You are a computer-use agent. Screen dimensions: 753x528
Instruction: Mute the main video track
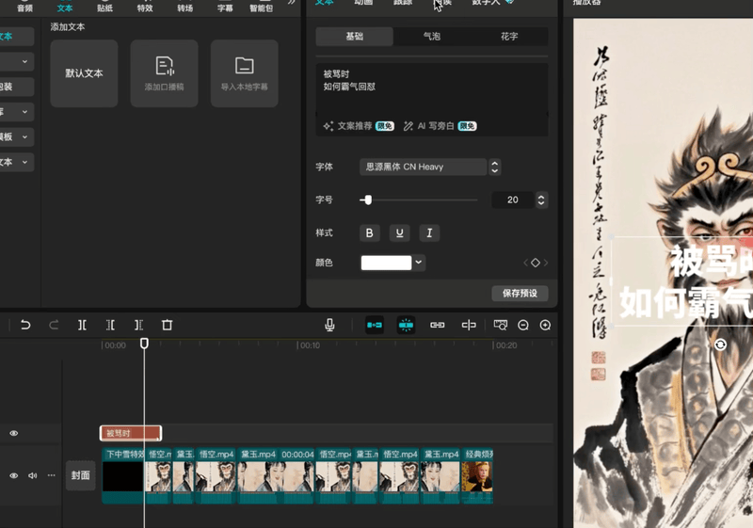(x=32, y=475)
